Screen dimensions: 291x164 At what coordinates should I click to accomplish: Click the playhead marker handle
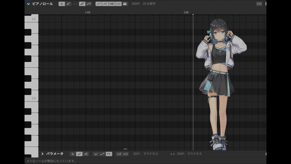click(193, 15)
